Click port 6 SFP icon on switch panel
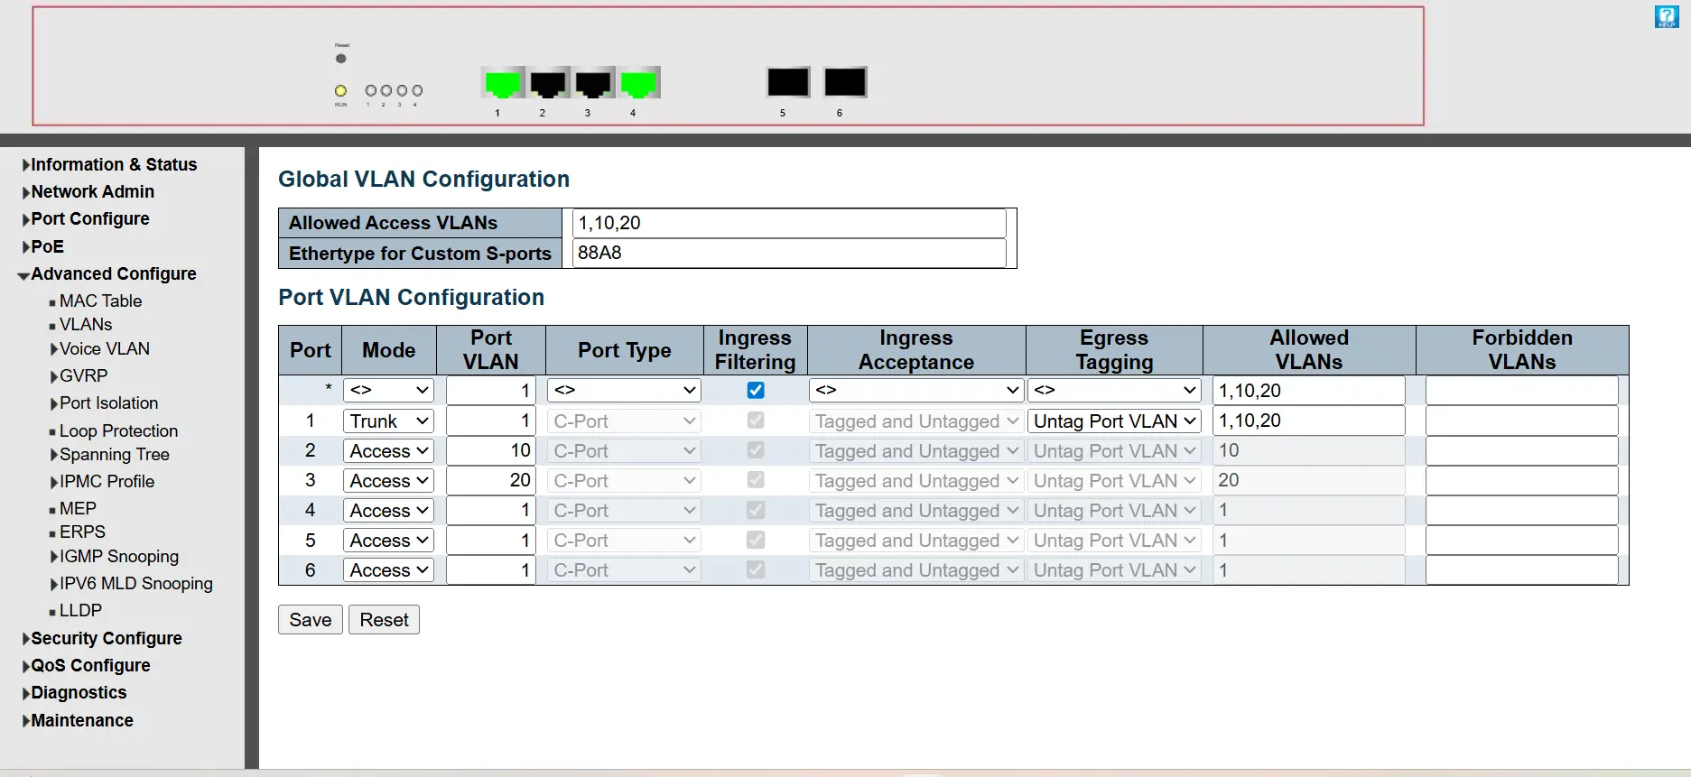Screen dimensions: 1691x777 click(x=845, y=82)
